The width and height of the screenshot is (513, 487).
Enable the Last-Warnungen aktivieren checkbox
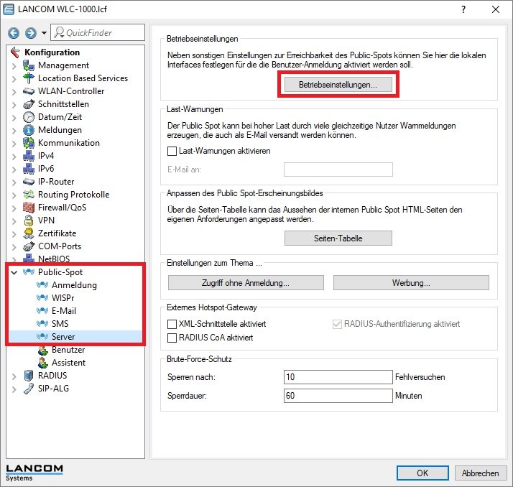coord(172,152)
